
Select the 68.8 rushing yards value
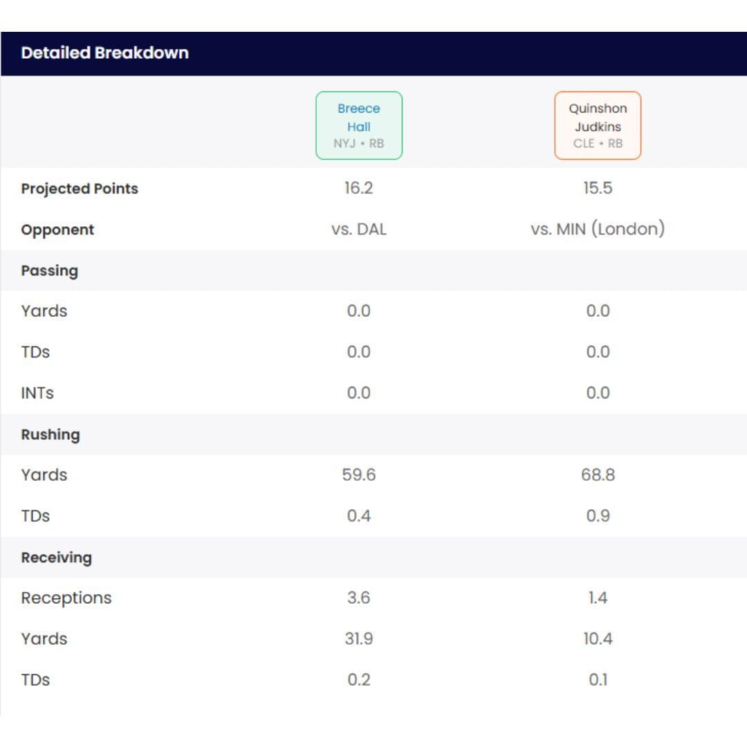tap(598, 474)
